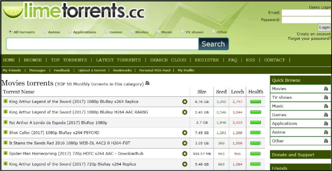Image resolution: width=332 pixels, height=171 pixels.
Task: Focus the Email login field
Action: pyautogui.click(x=306, y=13)
